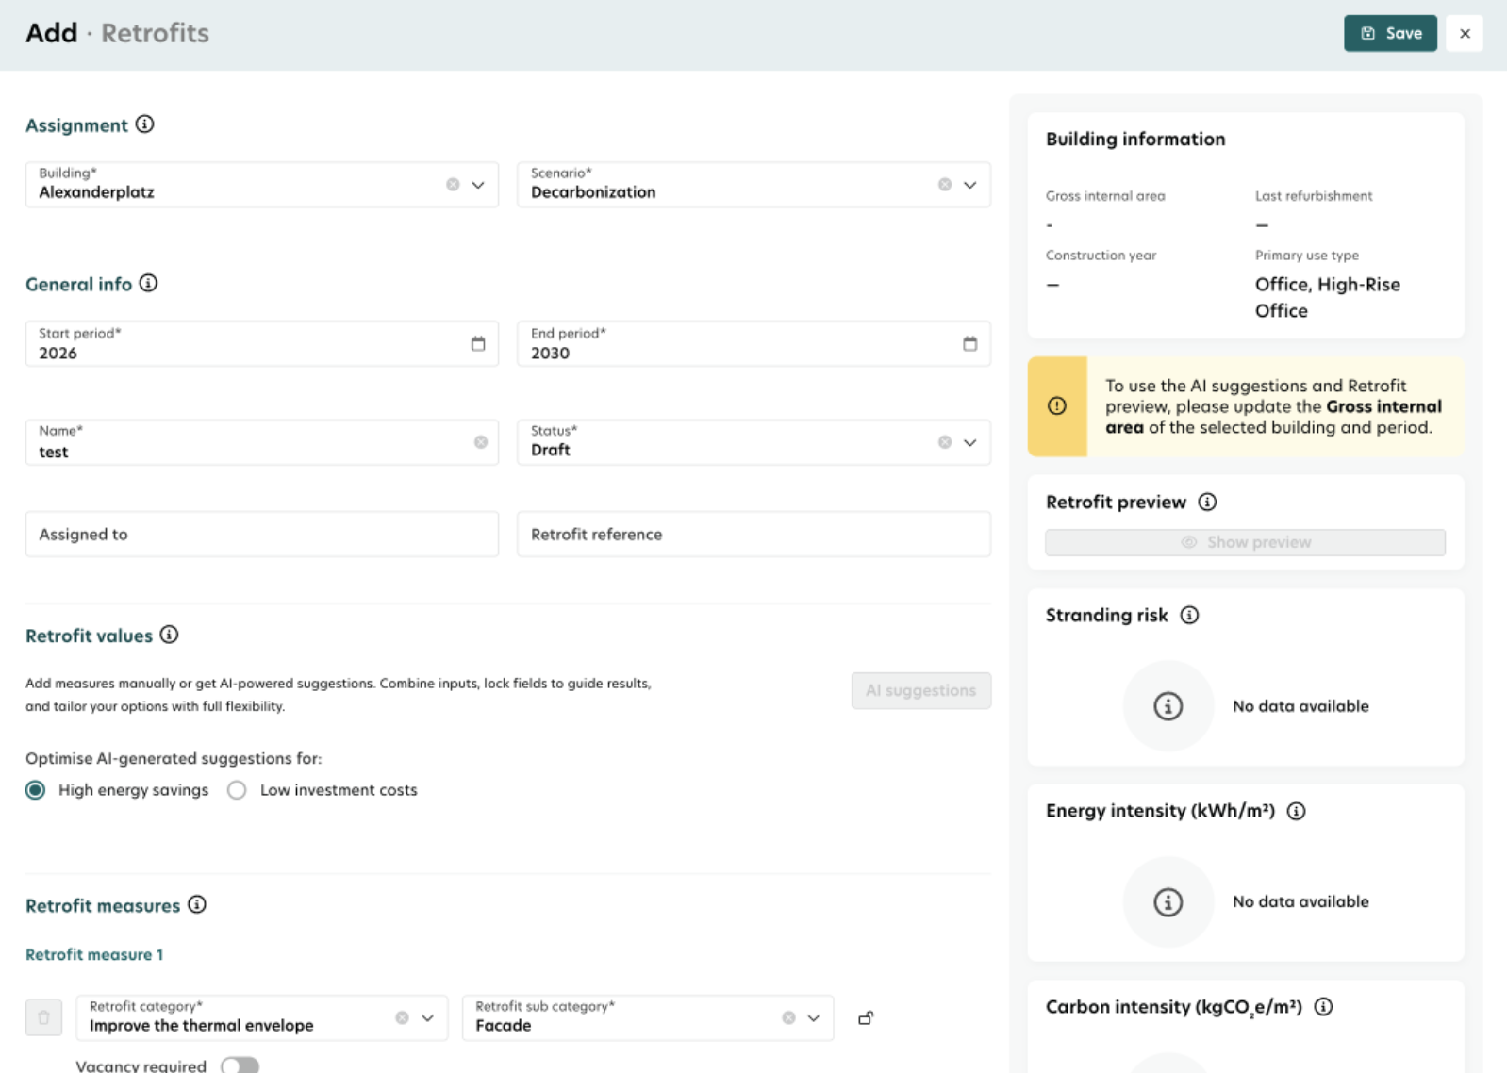Toggle the lock icon for Retrofit measure 1
1507x1073 pixels.
(866, 1018)
